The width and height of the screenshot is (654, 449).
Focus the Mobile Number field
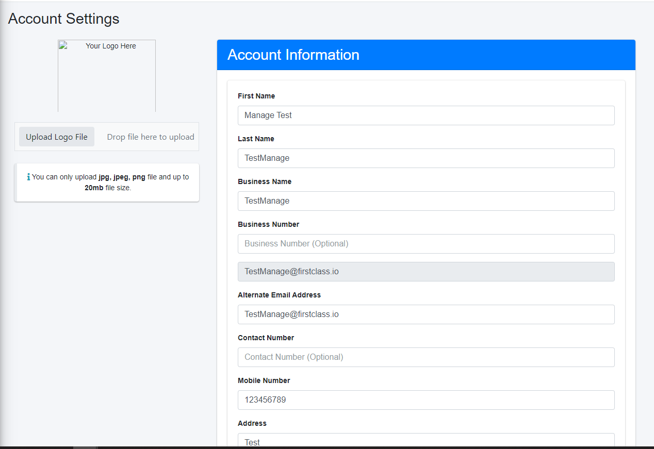point(426,400)
